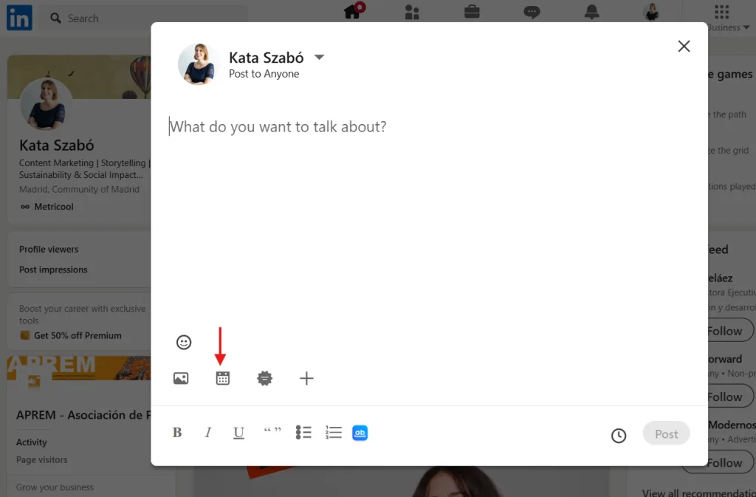
Task: Insert a bulleted list
Action: pyautogui.click(x=303, y=433)
